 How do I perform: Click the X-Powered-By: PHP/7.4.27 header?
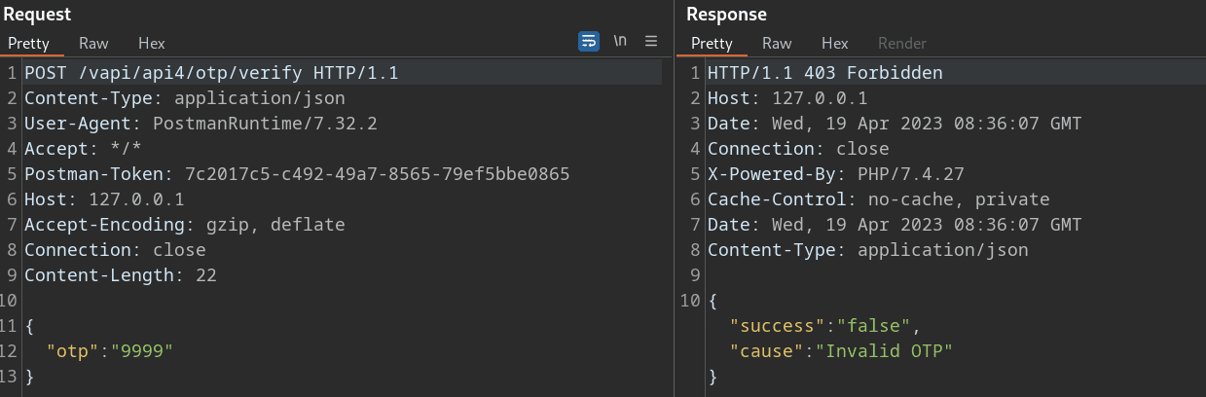tap(836, 174)
